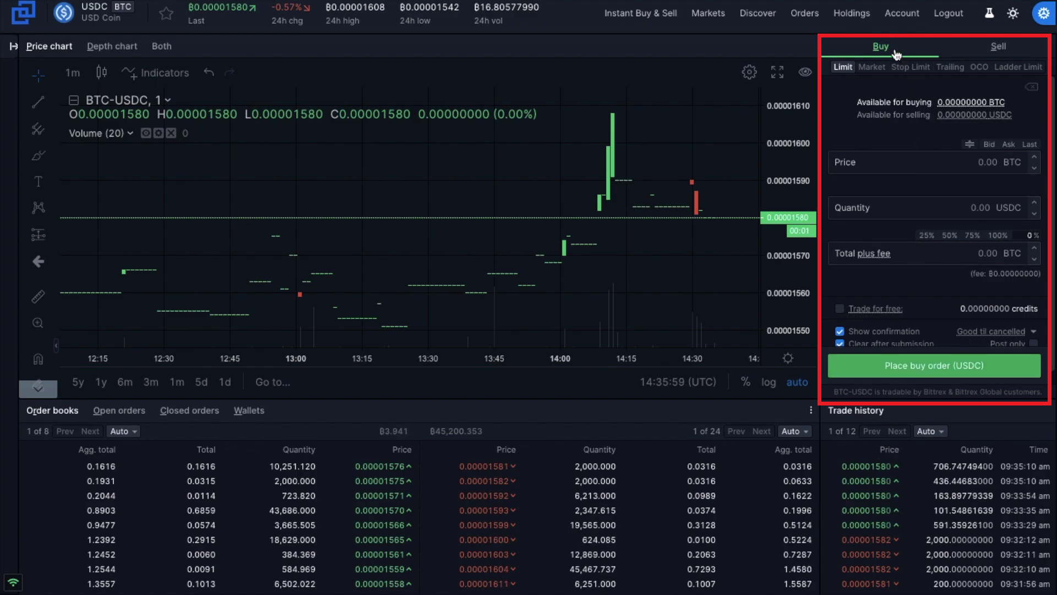The image size is (1057, 595).
Task: Toggle Clear after submission checkbox
Action: [x=840, y=343]
